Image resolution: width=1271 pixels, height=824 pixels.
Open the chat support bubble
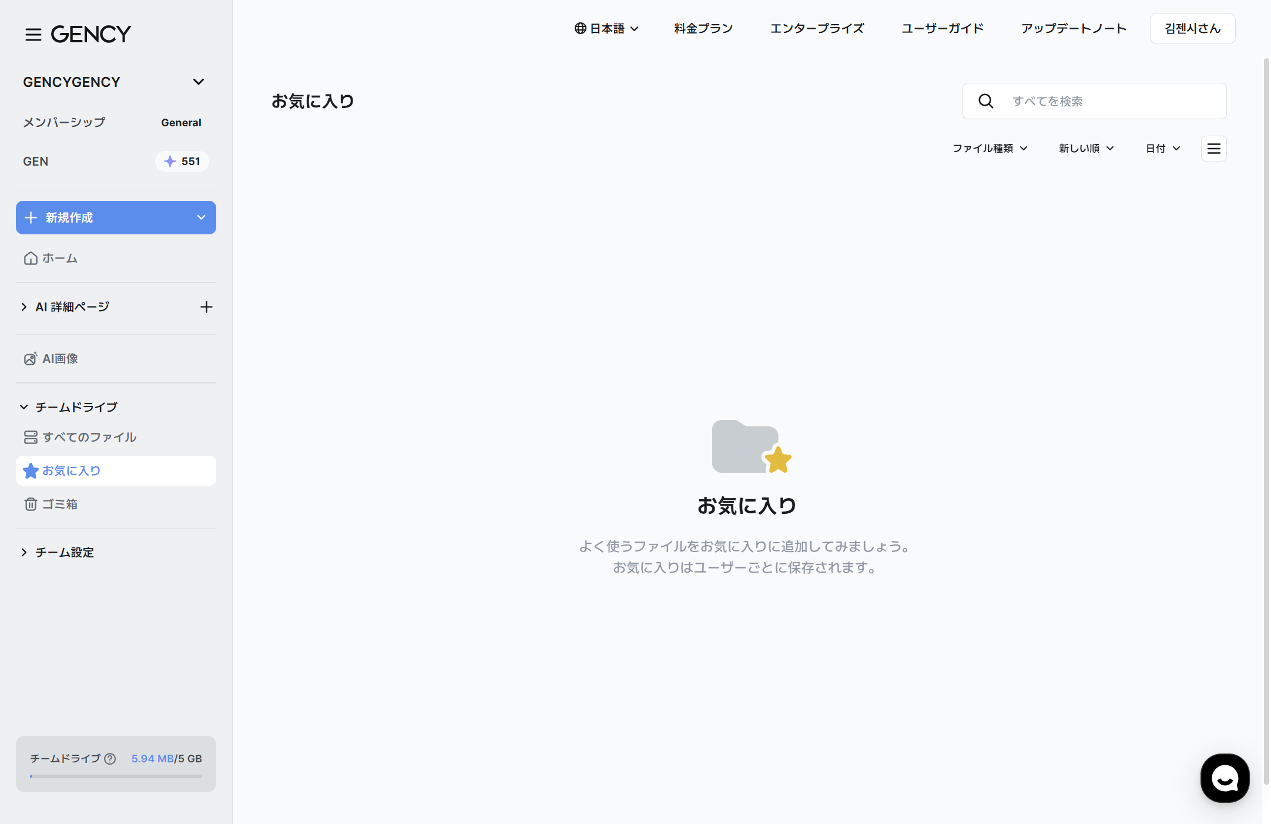[1225, 778]
